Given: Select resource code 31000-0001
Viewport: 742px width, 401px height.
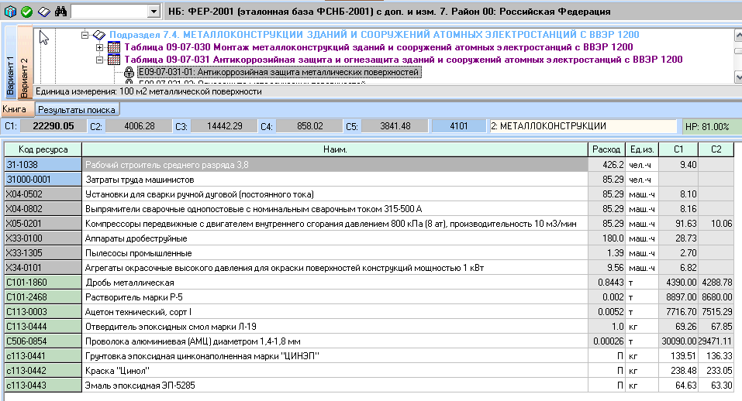Looking at the screenshot, I should 43,180.
